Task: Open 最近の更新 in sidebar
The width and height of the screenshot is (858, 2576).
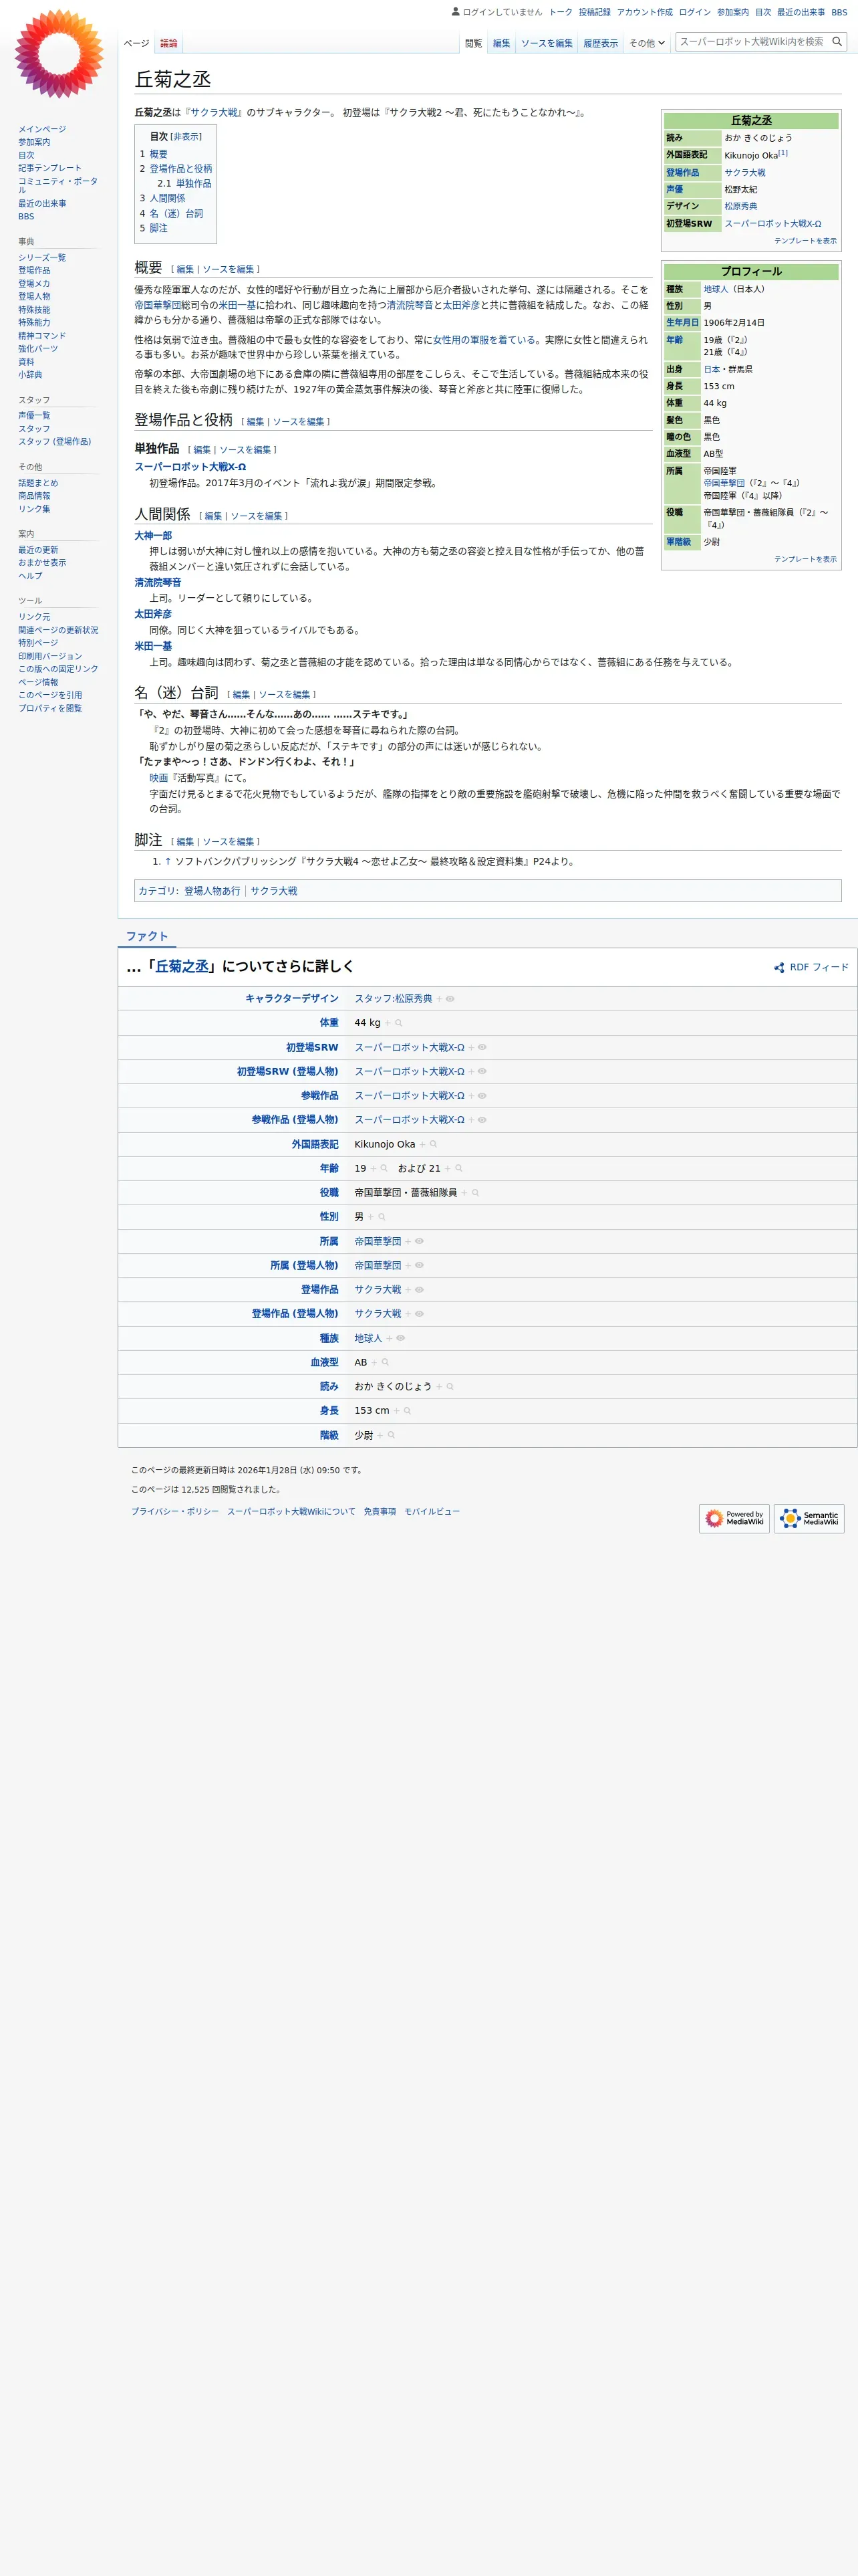Action: (x=38, y=550)
